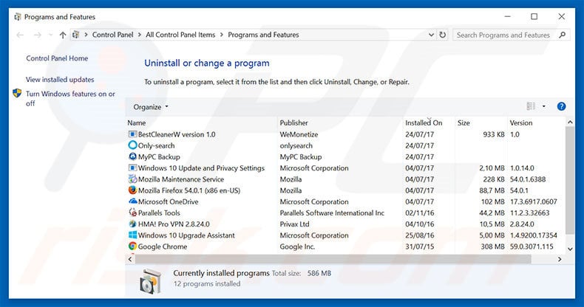This screenshot has width=584, height=307.
Task: Click the Microsoft OneDrive cloud icon
Action: [x=132, y=201]
